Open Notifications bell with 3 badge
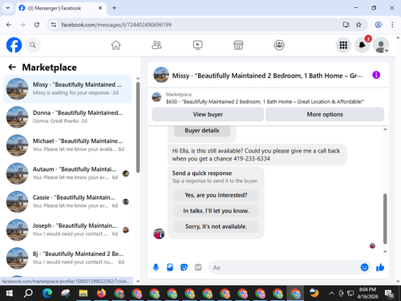 coord(363,45)
